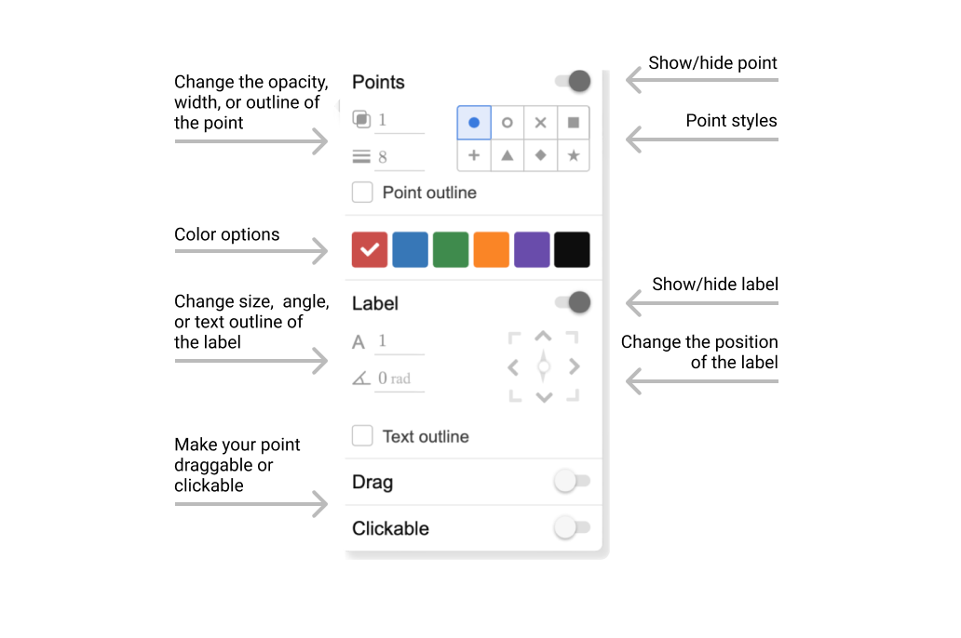Turn off the Label toggle
Screen dimensions: 961x638
click(574, 302)
